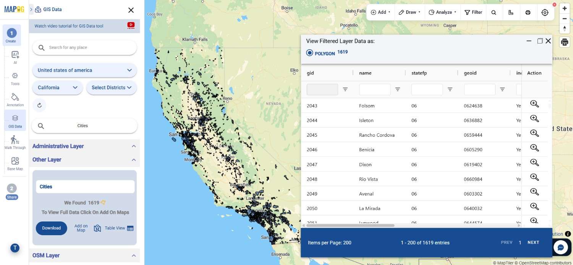Click the name column filter input
Image resolution: width=573 pixels, height=265 pixels.
coord(375,89)
